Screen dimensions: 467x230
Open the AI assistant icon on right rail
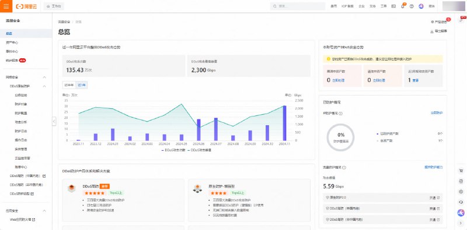click(x=461, y=213)
